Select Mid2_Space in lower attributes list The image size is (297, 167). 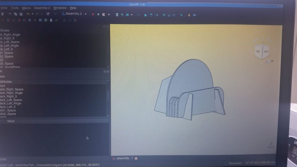pyautogui.click(x=8, y=114)
